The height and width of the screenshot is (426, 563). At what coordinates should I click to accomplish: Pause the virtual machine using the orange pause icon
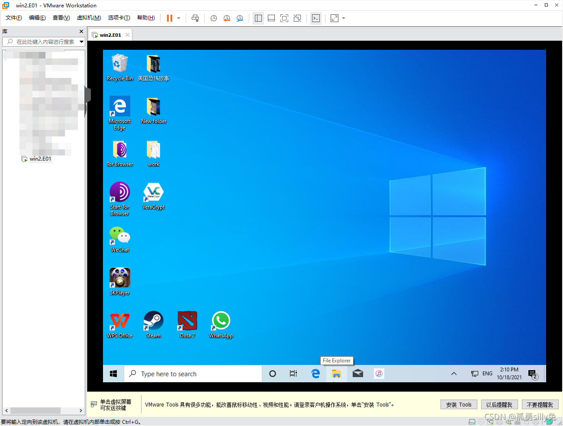(170, 18)
